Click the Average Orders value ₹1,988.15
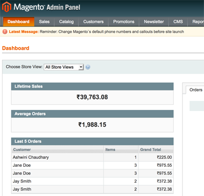The height and width of the screenshot is (196, 204). [x=92, y=124]
